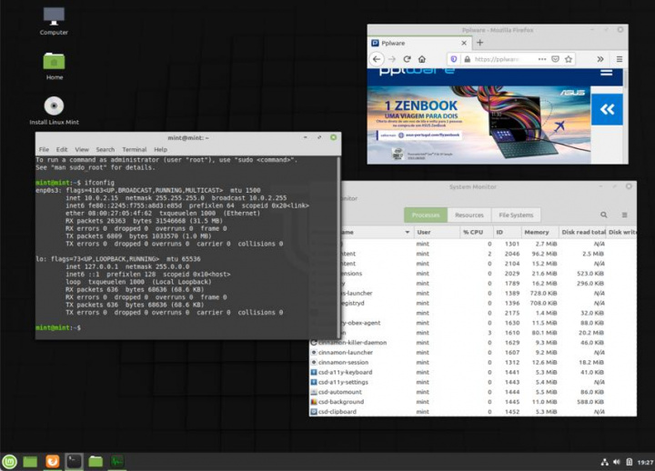
Task: Launch Firefox from the taskbar panel
Action: point(53,461)
